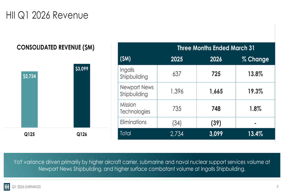Click the '19.3%' change cell

(x=255, y=91)
